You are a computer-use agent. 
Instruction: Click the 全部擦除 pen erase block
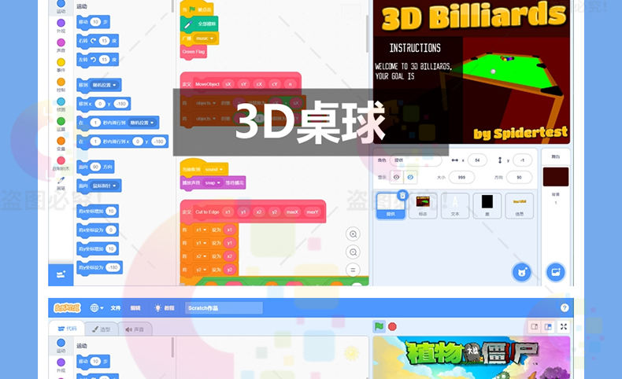(x=199, y=24)
